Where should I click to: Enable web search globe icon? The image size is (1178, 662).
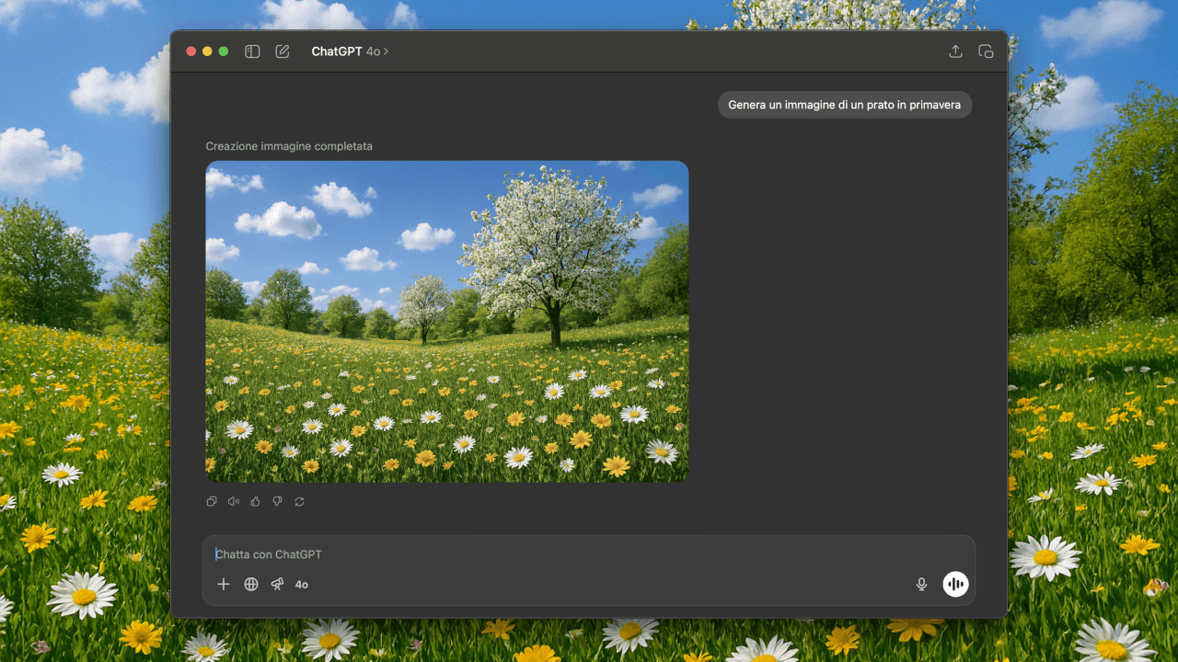tap(250, 584)
